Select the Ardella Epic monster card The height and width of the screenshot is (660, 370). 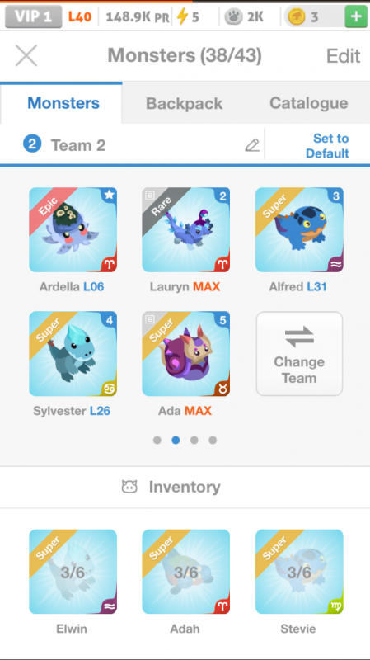pyautogui.click(x=73, y=230)
